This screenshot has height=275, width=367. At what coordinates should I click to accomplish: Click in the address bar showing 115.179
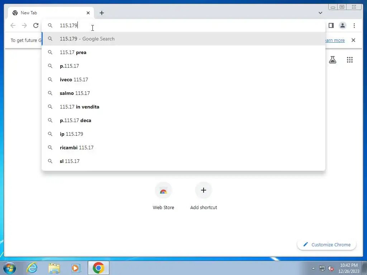(183, 25)
